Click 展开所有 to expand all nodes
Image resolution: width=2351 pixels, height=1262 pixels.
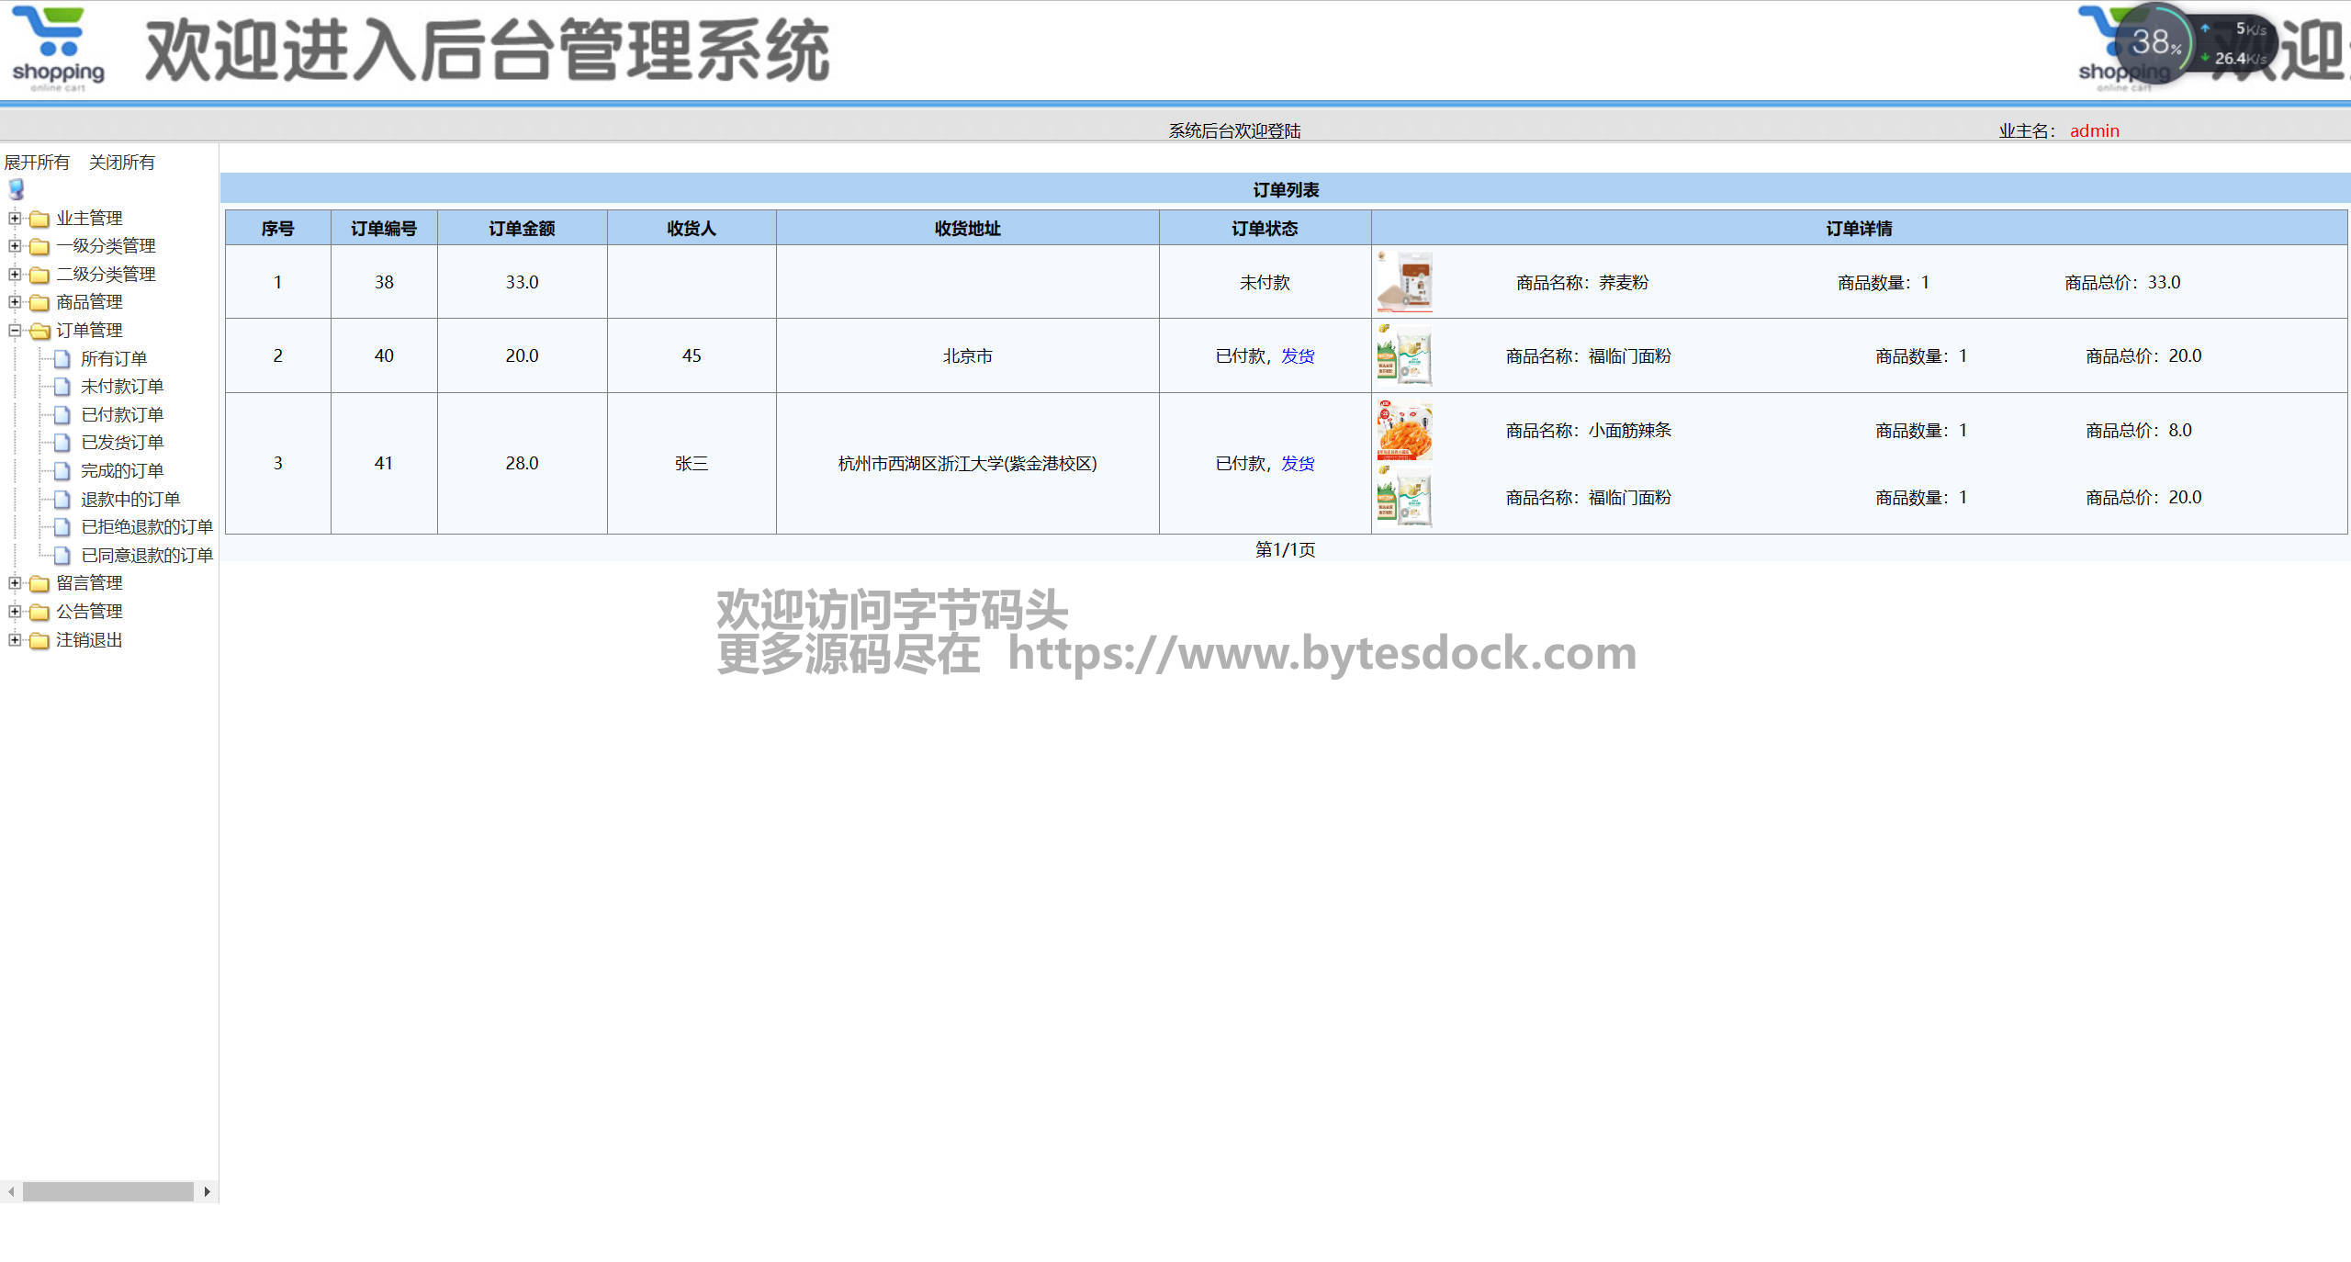(37, 163)
